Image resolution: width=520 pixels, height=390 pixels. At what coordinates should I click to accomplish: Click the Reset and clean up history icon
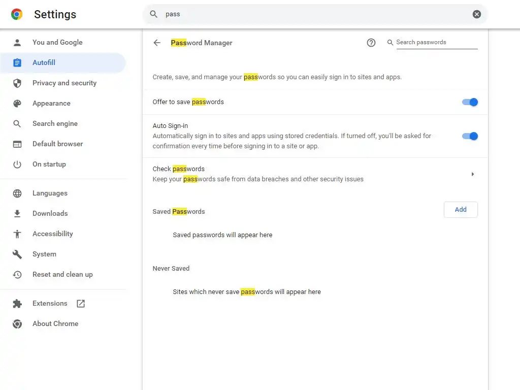(17, 275)
